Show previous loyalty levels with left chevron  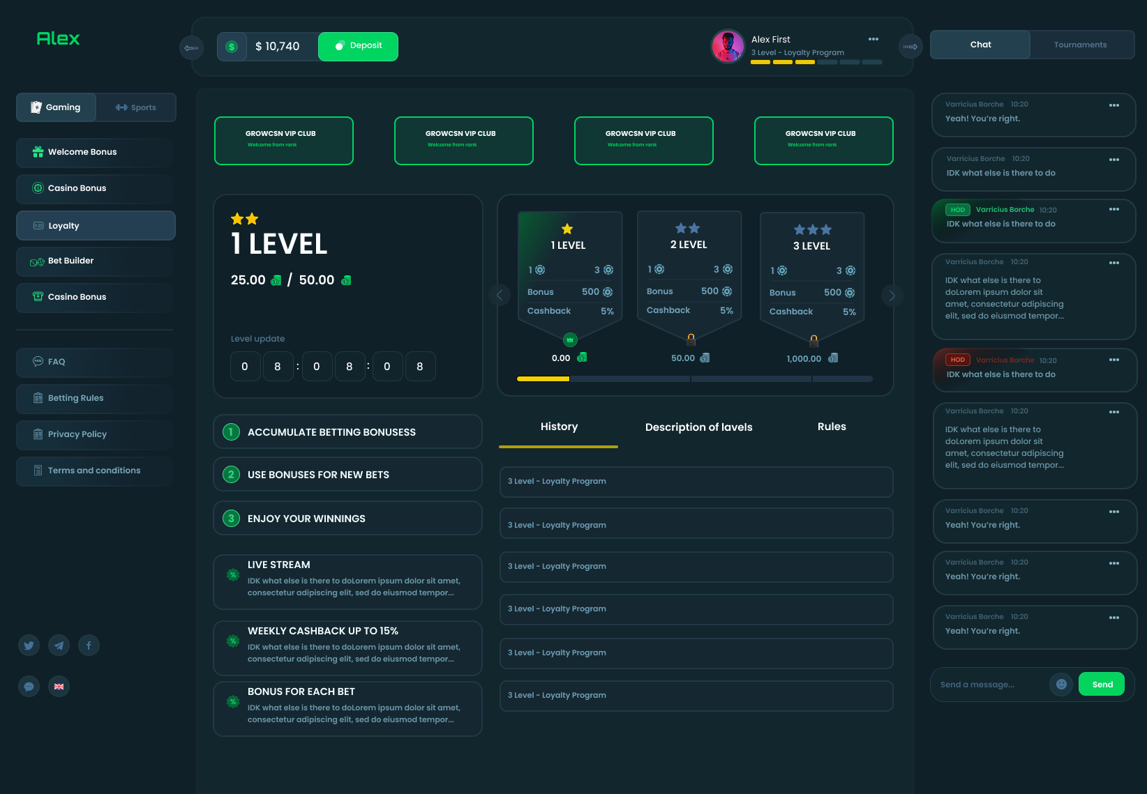(x=500, y=296)
